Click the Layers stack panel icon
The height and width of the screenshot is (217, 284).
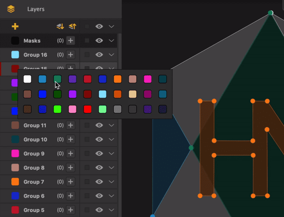click(x=11, y=9)
